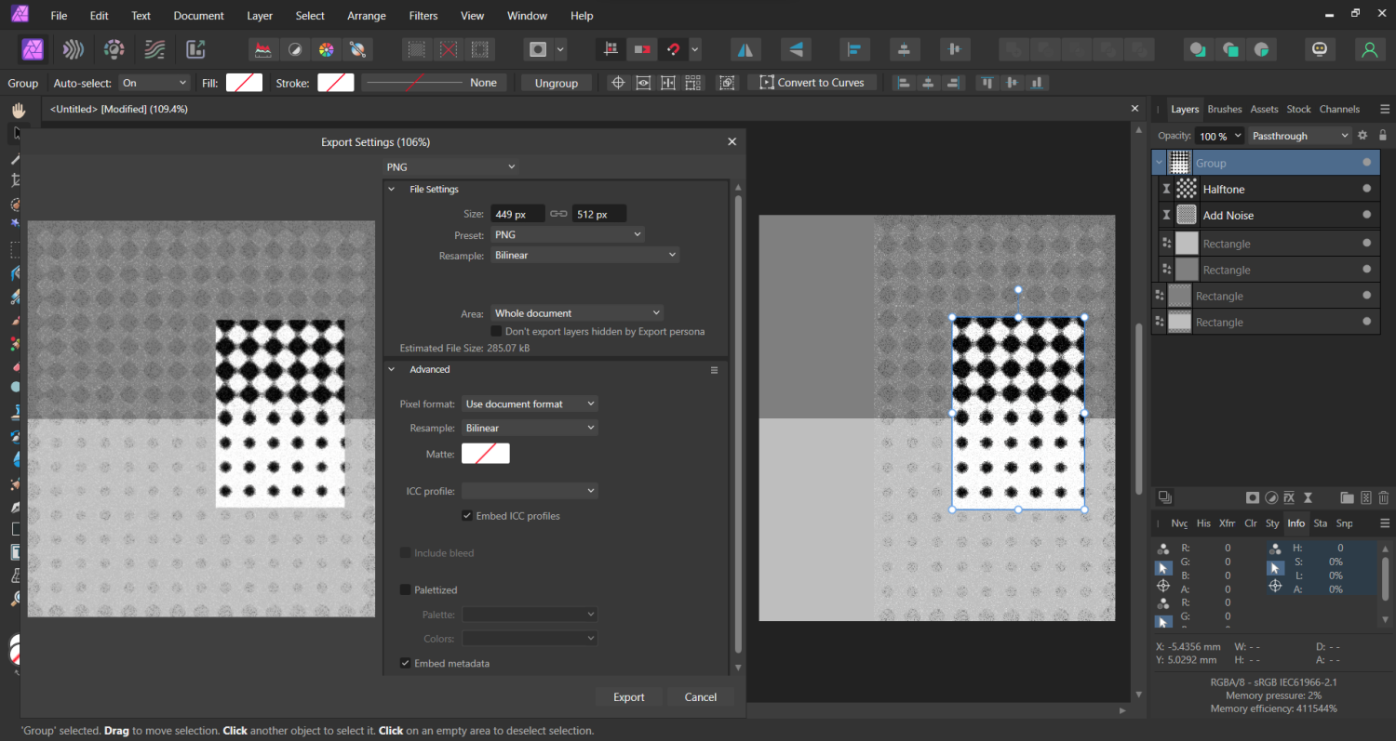
Task: Click the Auto Colors wheel icon
Action: click(326, 49)
